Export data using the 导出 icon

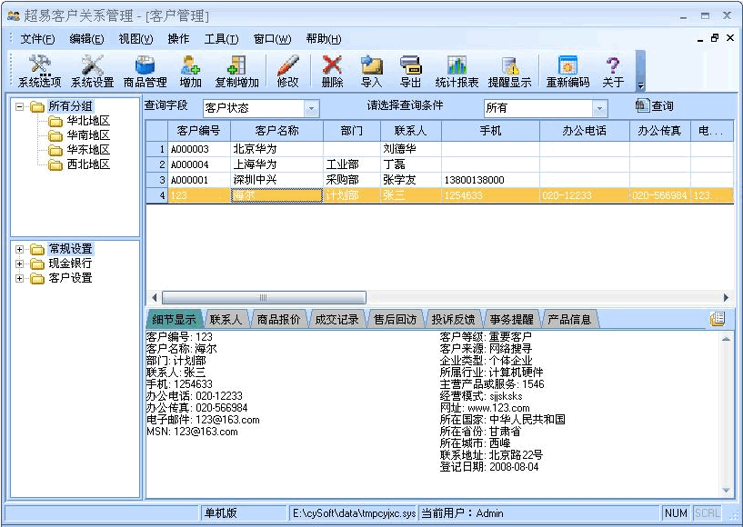409,71
